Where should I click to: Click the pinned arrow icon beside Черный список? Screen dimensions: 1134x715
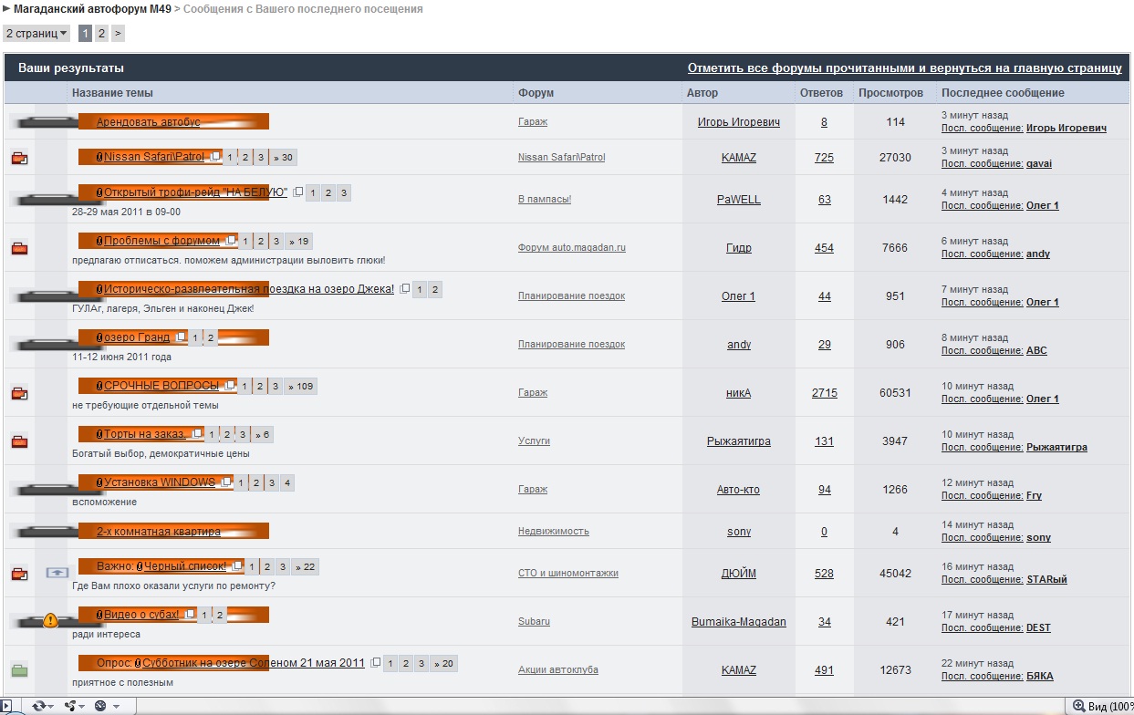coord(57,573)
